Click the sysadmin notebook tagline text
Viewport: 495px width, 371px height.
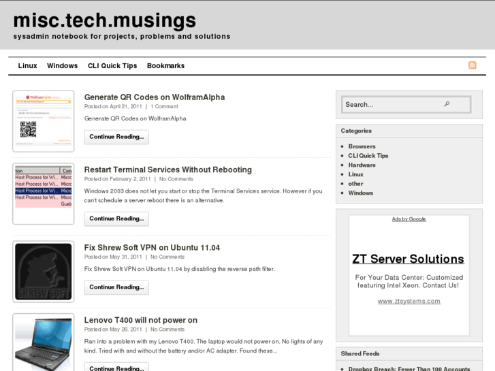pos(122,36)
